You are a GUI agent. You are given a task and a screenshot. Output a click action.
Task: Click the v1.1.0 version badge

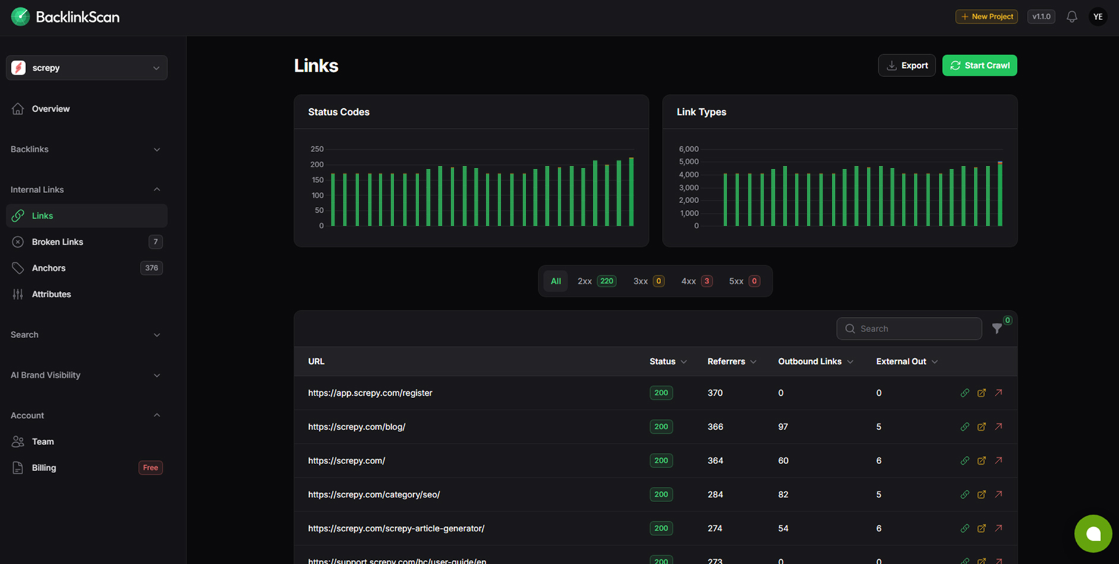pyautogui.click(x=1041, y=17)
